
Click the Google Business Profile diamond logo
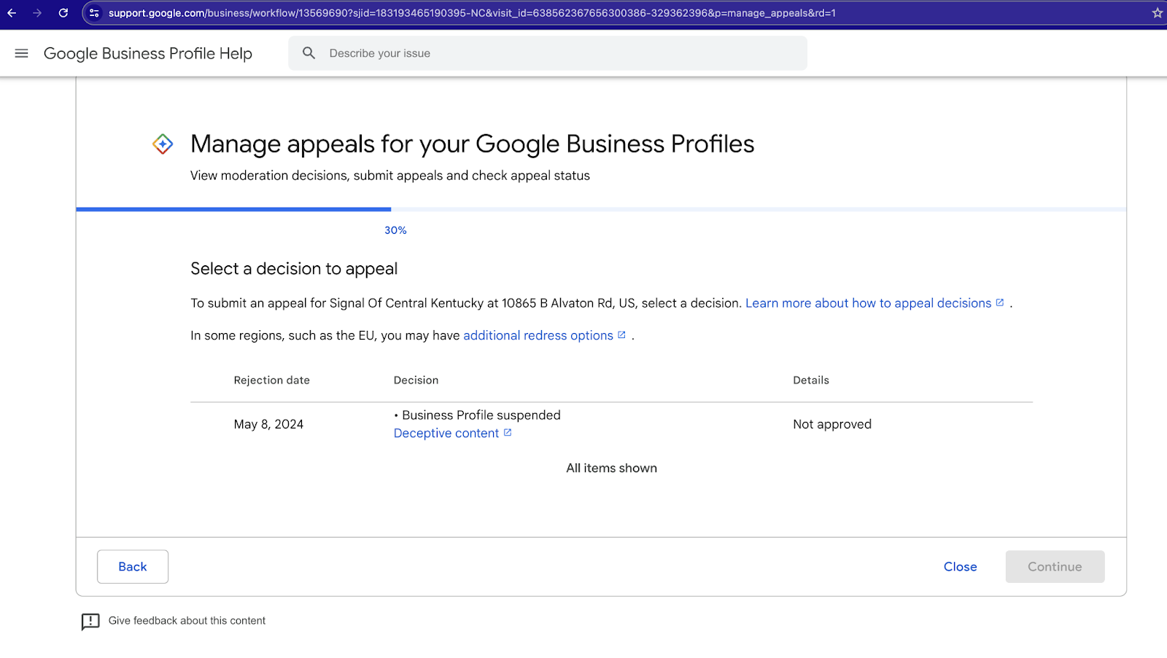tap(163, 144)
